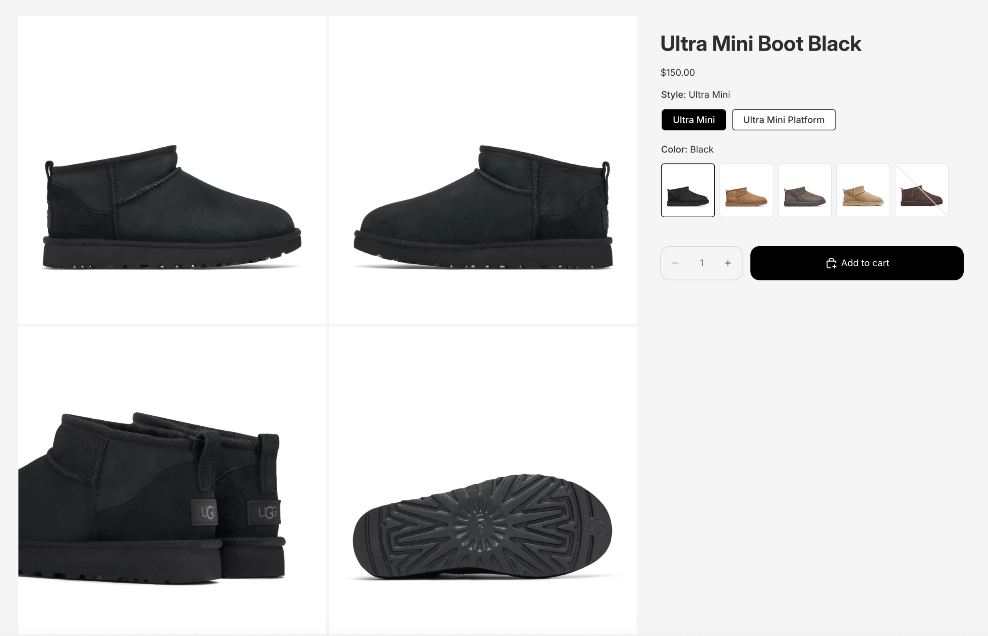This screenshot has width=988, height=636.
Task: Switch to the Ultra Mini Platform style
Action: click(783, 120)
